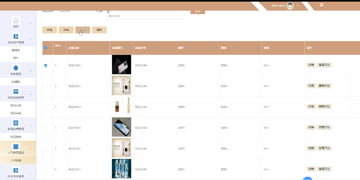This screenshot has height=180, width=360.
Task: Click the 新增 add button
Action: tap(49, 30)
